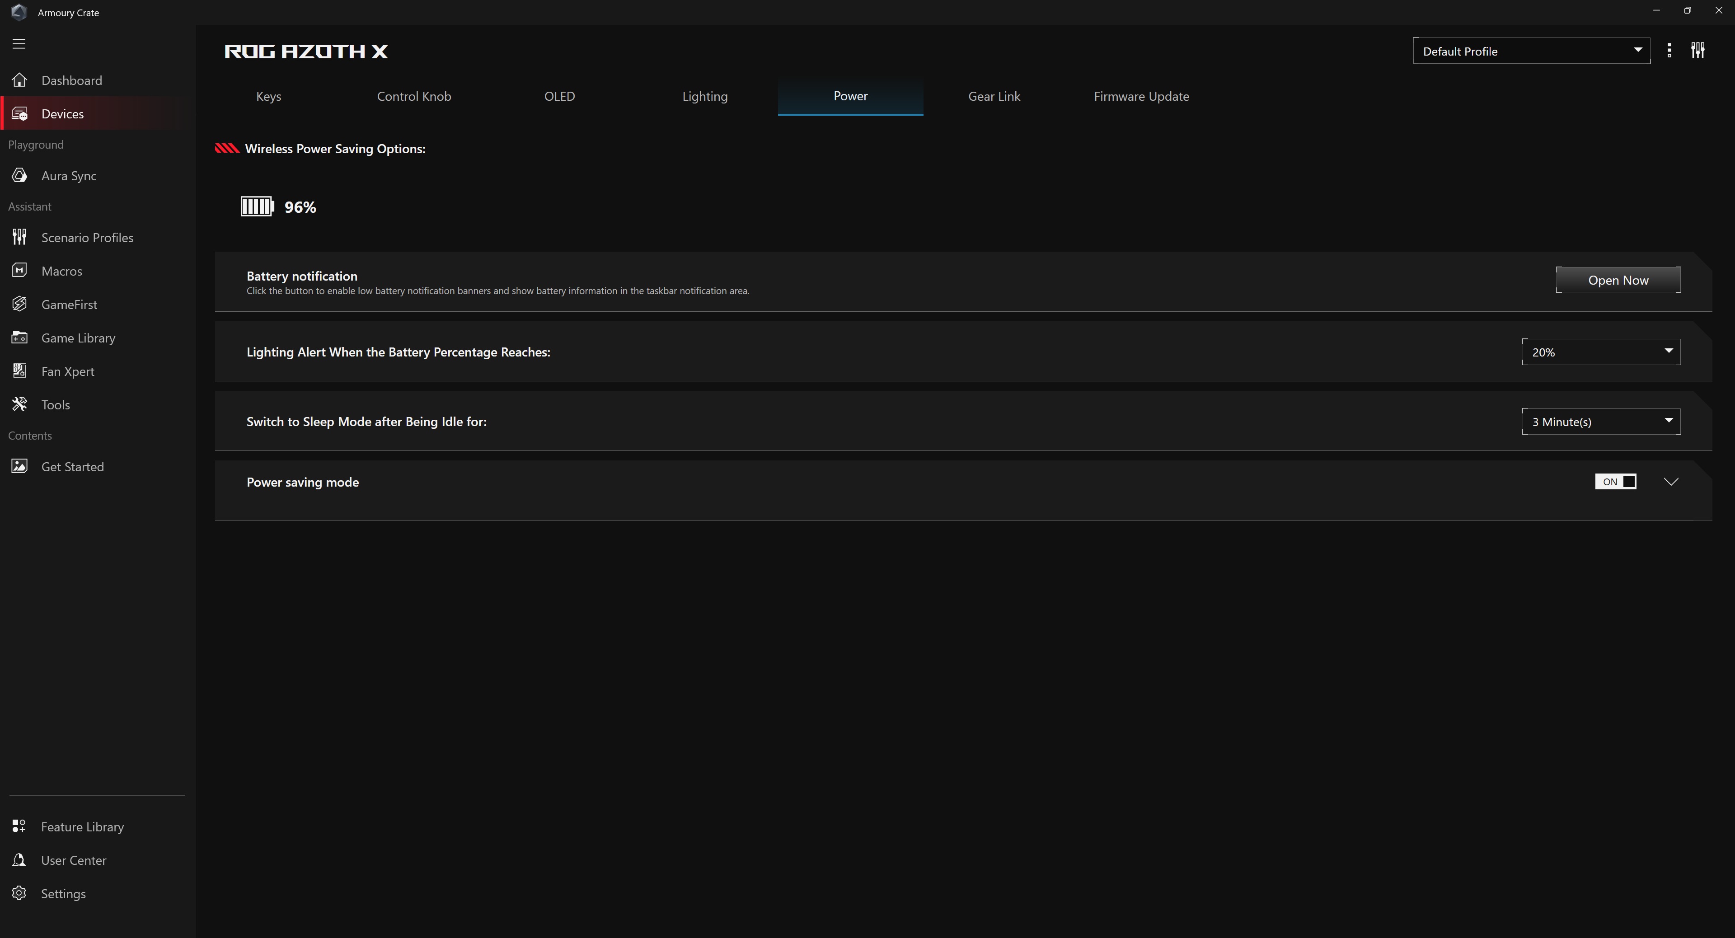Click the profile sliders icon top right

[1698, 51]
